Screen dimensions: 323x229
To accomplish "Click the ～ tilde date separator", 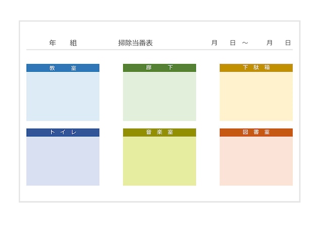I will 245,43.
